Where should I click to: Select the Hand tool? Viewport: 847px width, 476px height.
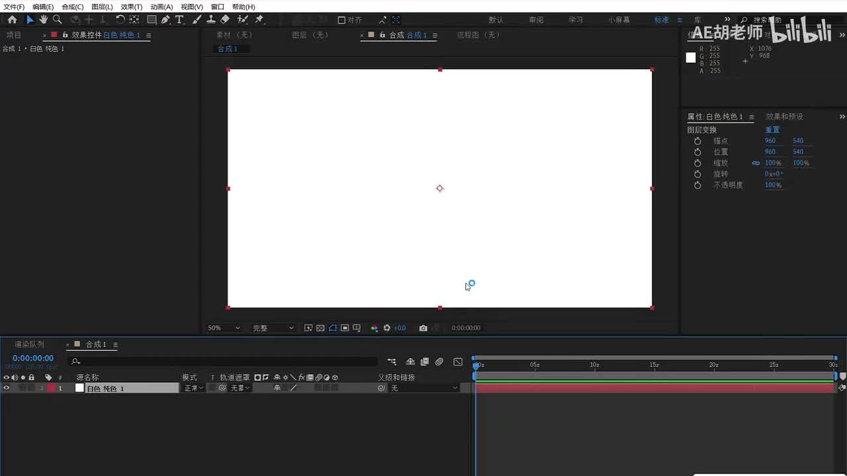(43, 20)
